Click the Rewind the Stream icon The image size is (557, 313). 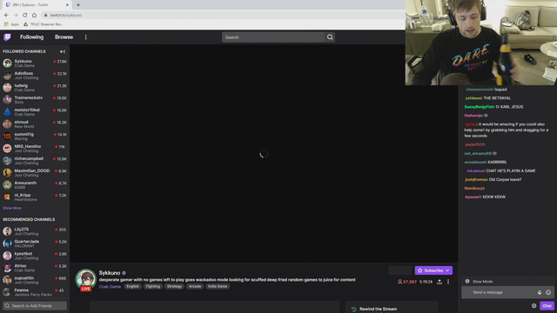[354, 310]
